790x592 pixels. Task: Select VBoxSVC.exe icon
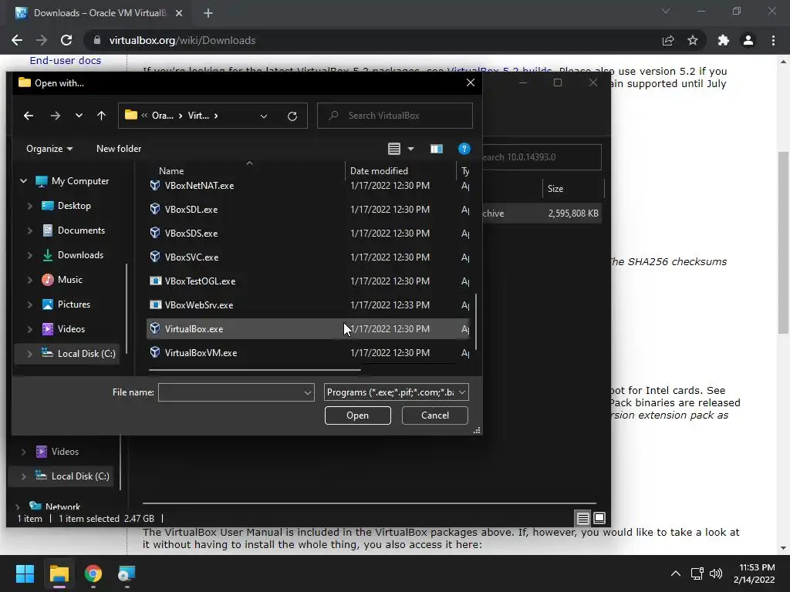click(x=155, y=257)
